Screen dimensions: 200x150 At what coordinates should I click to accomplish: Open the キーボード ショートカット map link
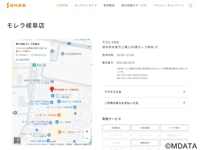(38, 144)
